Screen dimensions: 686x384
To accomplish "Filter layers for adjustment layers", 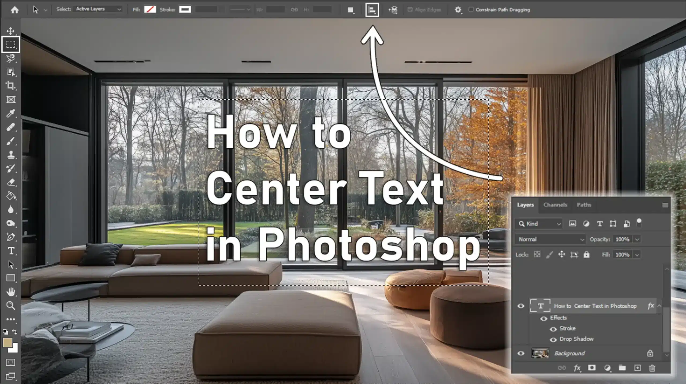I will pyautogui.click(x=586, y=224).
